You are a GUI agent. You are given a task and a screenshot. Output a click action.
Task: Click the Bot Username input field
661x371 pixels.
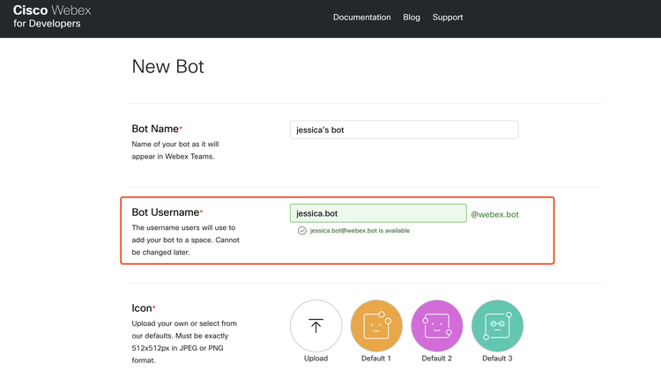click(x=378, y=213)
